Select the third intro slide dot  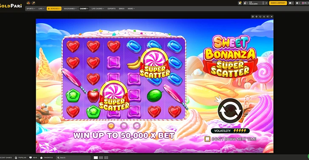point(137,126)
